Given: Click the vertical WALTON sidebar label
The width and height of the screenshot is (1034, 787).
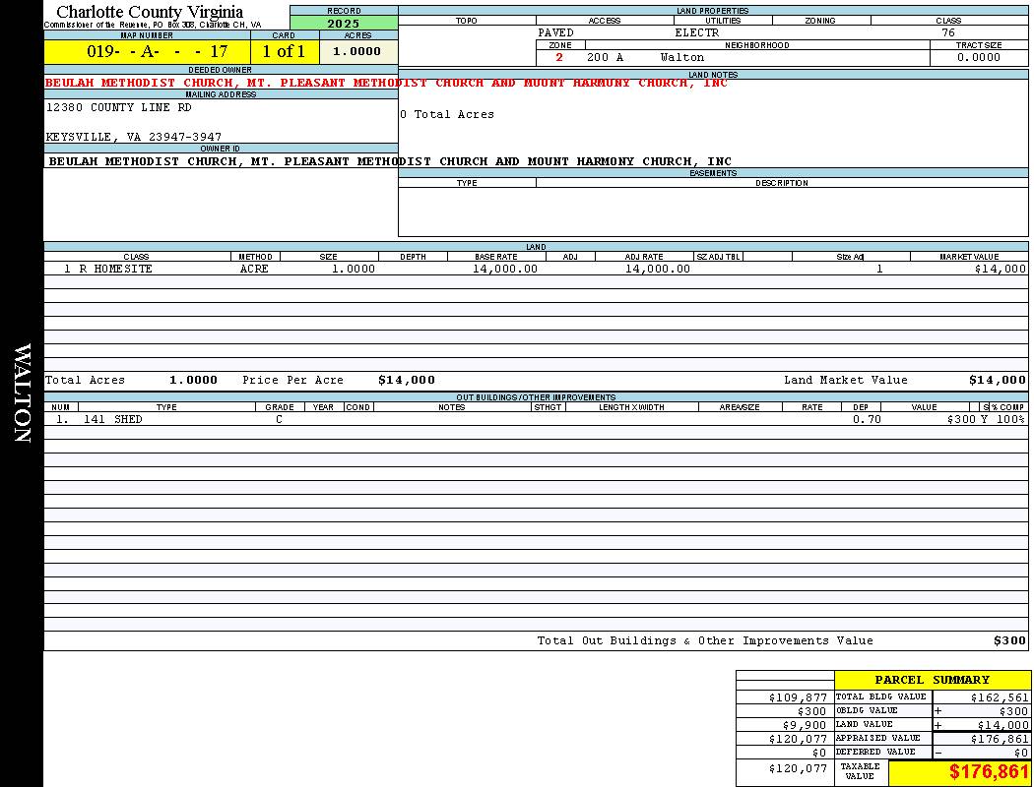Looking at the screenshot, I should pos(22,393).
